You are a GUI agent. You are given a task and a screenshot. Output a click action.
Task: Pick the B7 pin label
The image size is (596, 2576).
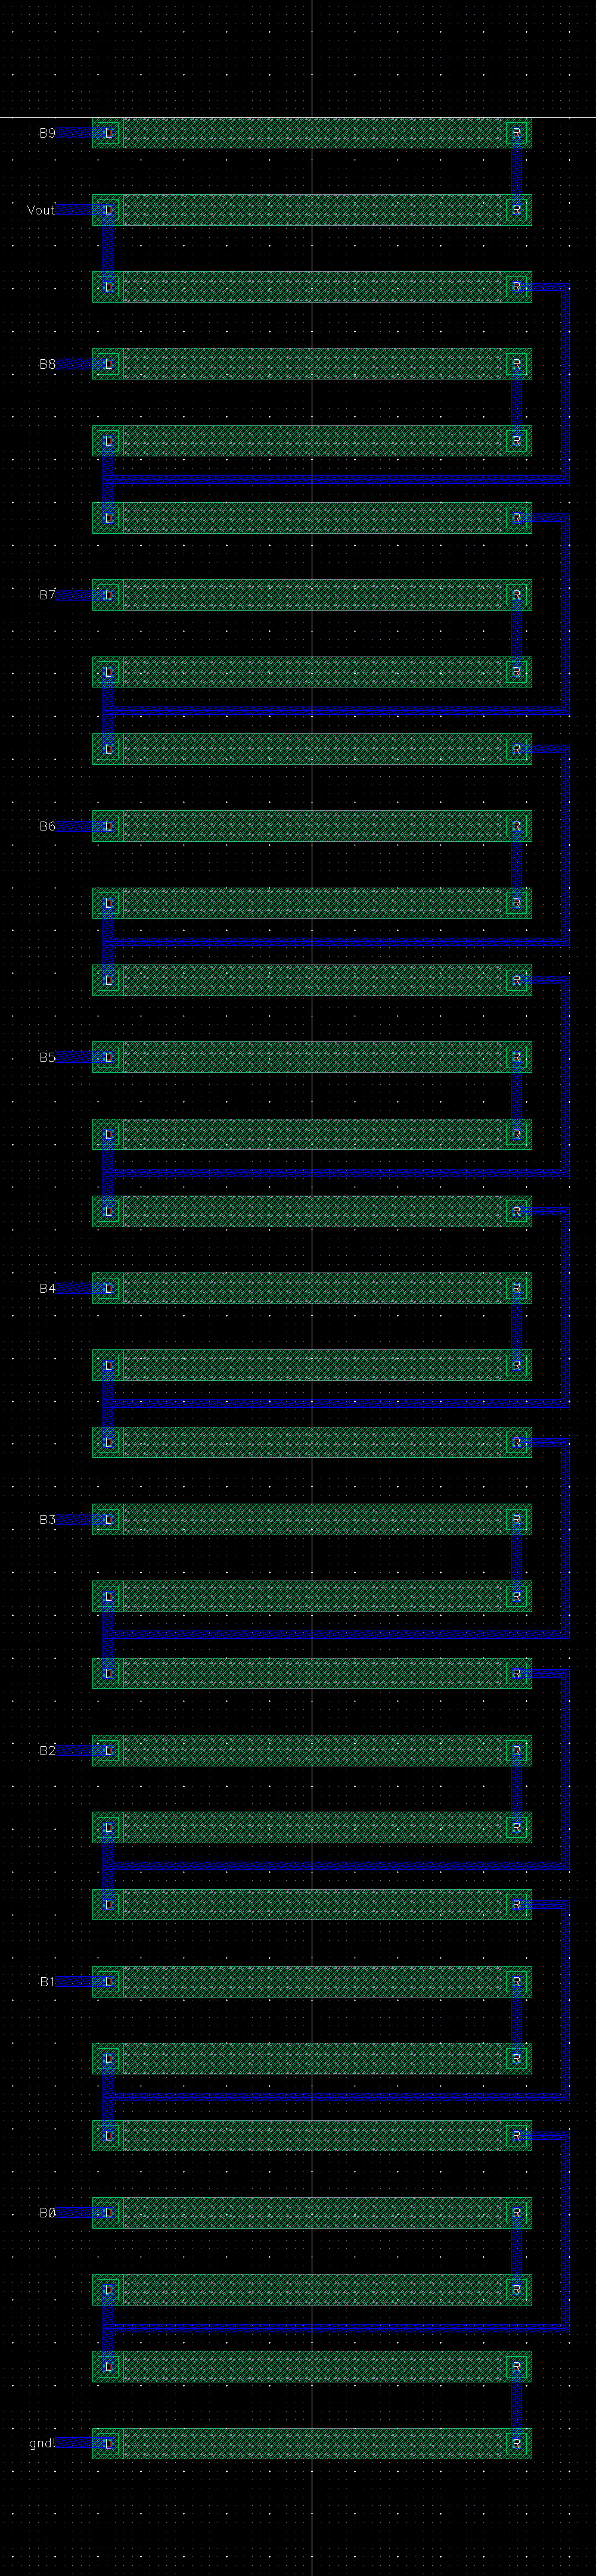point(47,595)
